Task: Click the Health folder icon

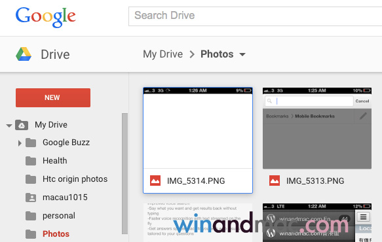Action: (x=31, y=161)
